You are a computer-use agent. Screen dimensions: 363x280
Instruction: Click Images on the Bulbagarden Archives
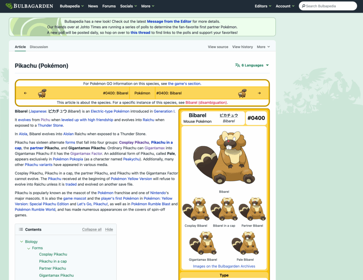[224, 266]
